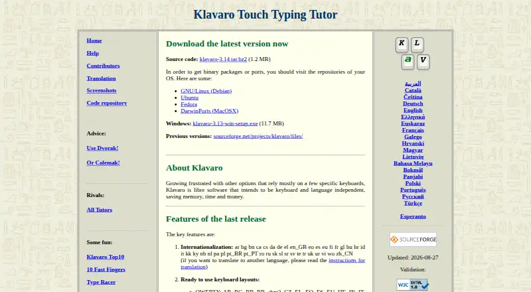Go to the Home page link
The height and width of the screenshot is (292, 531).
pos(94,40)
